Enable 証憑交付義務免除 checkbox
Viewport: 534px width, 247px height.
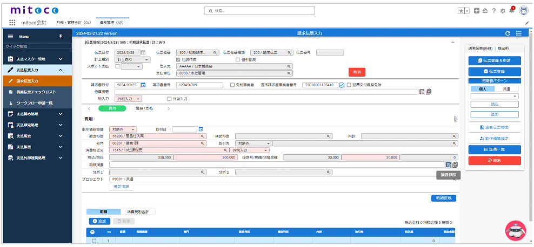pyautogui.click(x=349, y=85)
